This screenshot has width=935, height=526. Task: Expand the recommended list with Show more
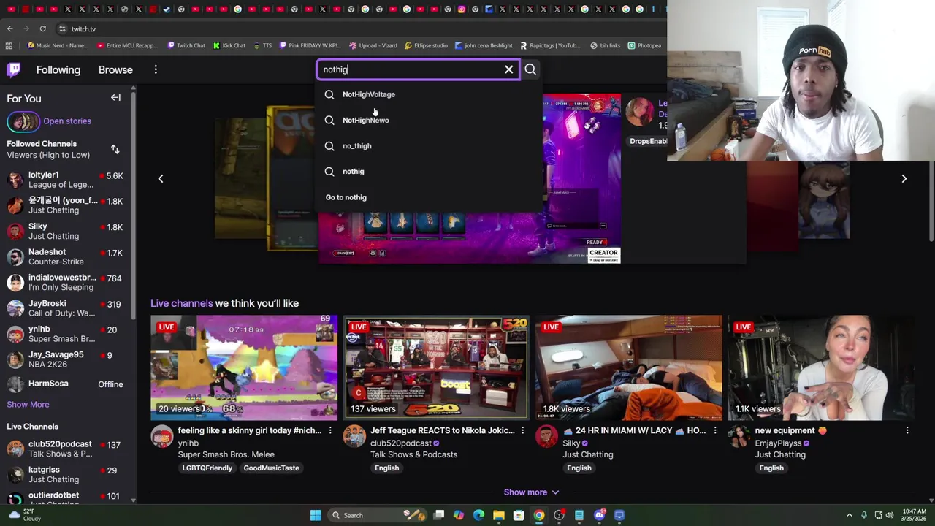click(x=531, y=492)
